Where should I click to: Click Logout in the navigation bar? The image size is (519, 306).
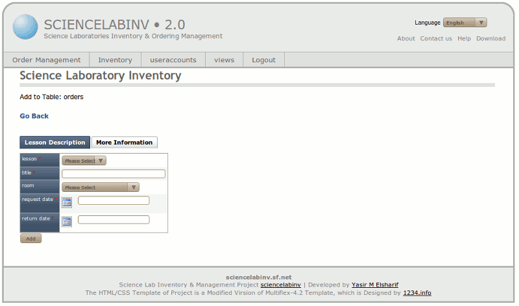[x=263, y=60]
